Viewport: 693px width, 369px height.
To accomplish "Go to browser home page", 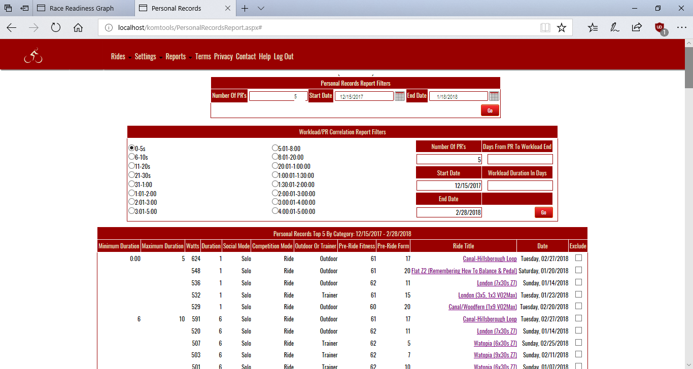I will coord(78,28).
